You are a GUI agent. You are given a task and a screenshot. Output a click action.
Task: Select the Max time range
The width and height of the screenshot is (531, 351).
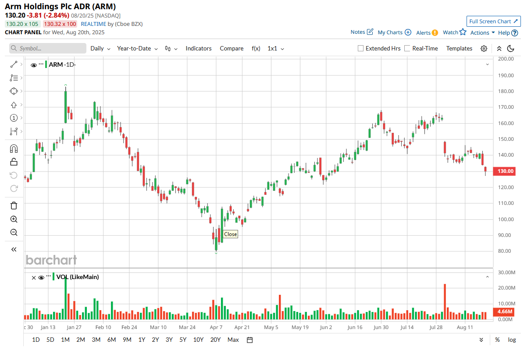click(233, 340)
